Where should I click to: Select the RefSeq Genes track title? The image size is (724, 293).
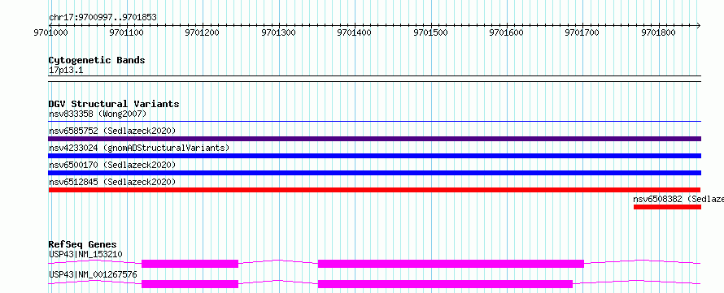83,244
